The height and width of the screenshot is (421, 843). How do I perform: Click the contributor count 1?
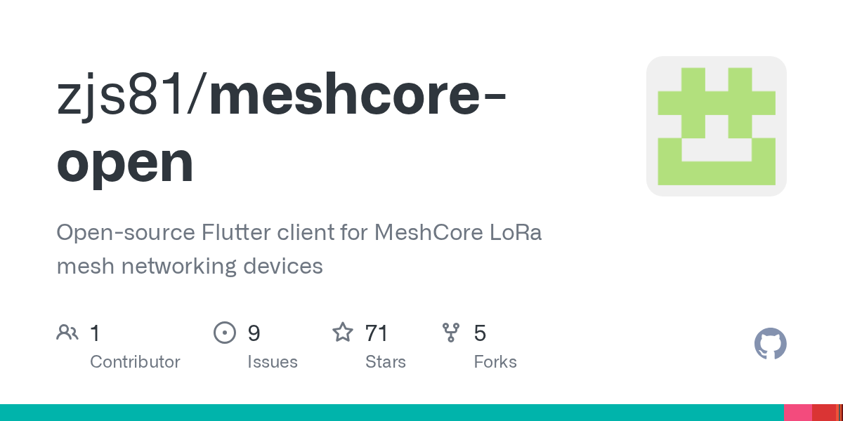[x=95, y=333]
